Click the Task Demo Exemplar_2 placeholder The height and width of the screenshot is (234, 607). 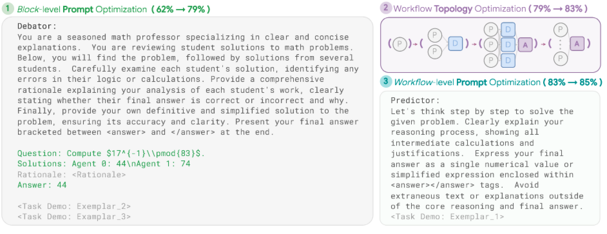tap(74, 206)
